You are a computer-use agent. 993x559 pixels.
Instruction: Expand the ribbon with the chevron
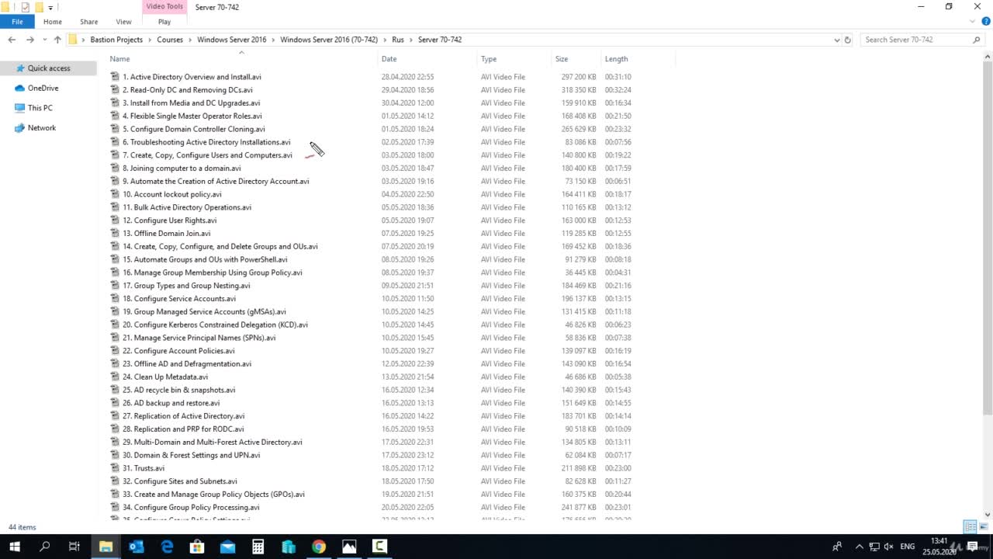click(x=973, y=22)
